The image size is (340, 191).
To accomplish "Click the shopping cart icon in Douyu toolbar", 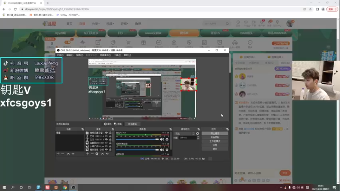I will point(128,42).
